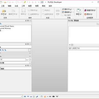Click the yellow key logon icon
Image resolution: width=99 pixels, height=99 pixels.
[25, 2]
